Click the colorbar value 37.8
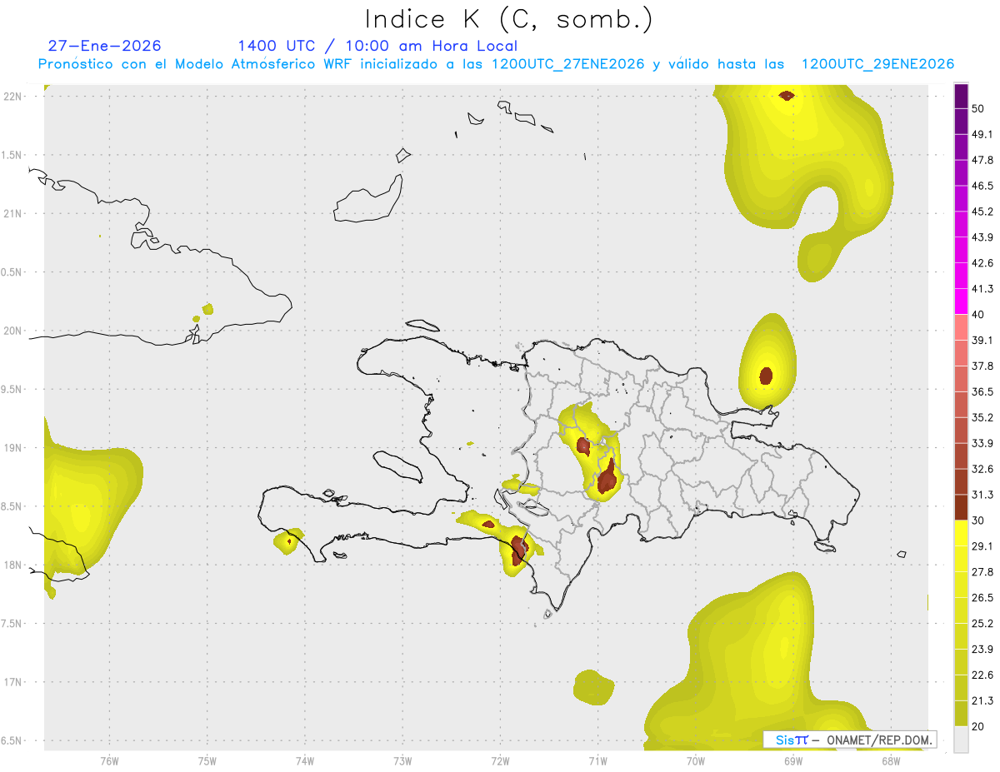Screen dimensions: 1000x772 (x=982, y=366)
